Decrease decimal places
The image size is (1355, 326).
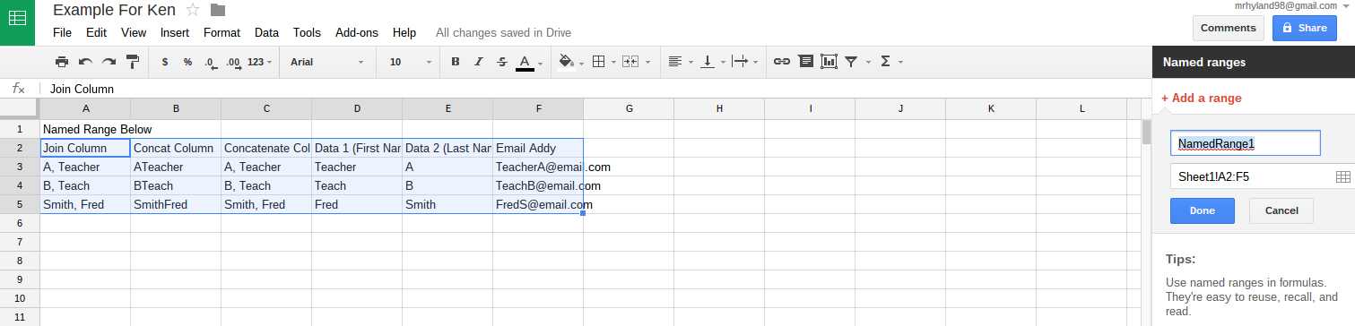[x=210, y=62]
